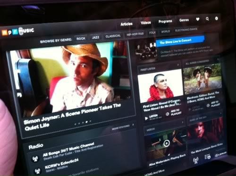Open the playlist icon in bottom player bar
236x176 pixels.
click(x=208, y=157)
